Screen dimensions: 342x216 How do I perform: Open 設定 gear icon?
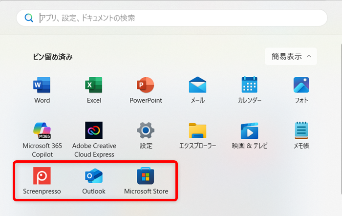pos(146,130)
